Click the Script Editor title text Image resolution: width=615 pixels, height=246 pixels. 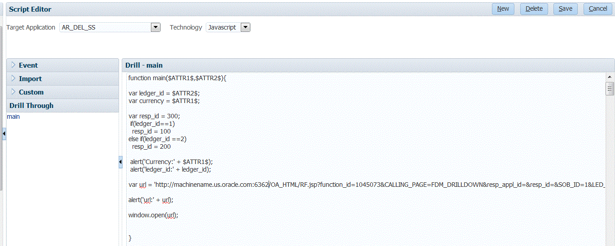[x=30, y=9]
